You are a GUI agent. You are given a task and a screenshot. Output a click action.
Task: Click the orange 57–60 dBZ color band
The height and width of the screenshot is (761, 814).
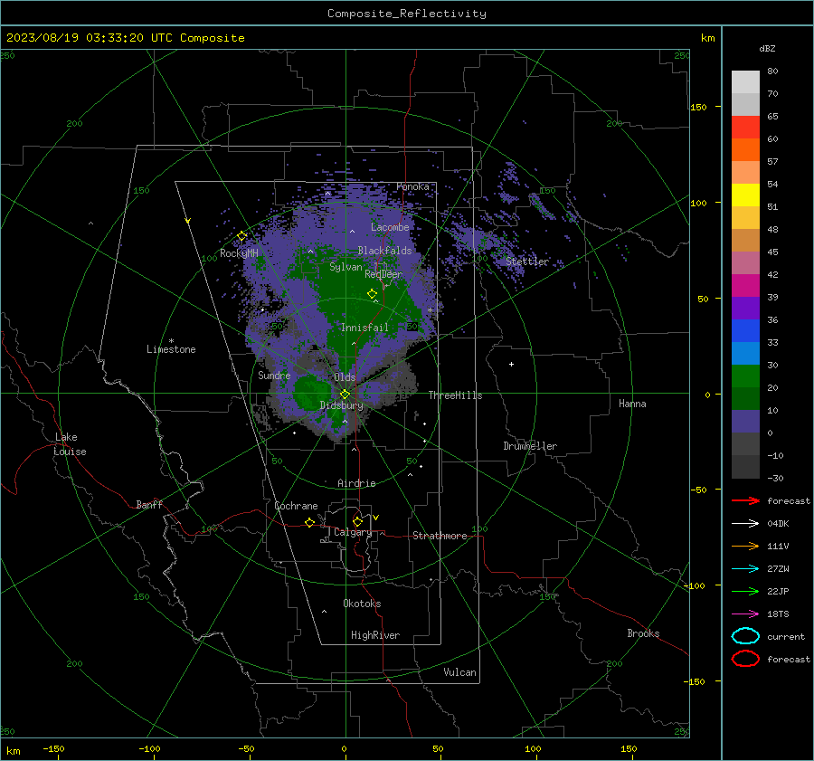745,150
